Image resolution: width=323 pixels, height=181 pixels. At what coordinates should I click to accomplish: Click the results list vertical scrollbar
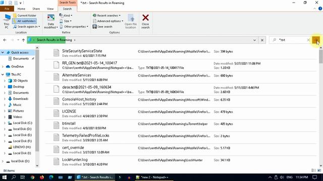pyautogui.click(x=321, y=56)
